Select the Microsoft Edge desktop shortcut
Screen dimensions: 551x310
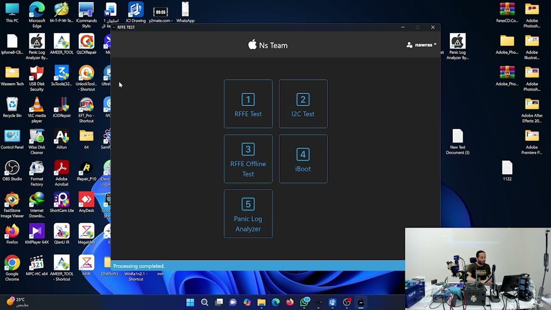point(37,15)
